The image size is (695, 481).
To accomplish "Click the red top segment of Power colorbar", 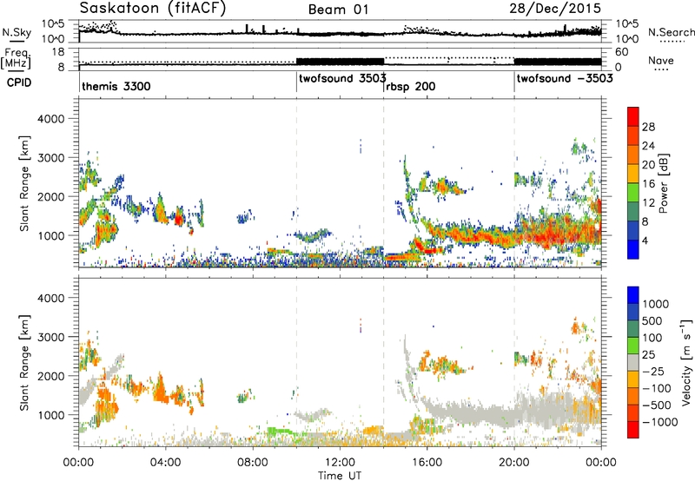I will coord(633,116).
